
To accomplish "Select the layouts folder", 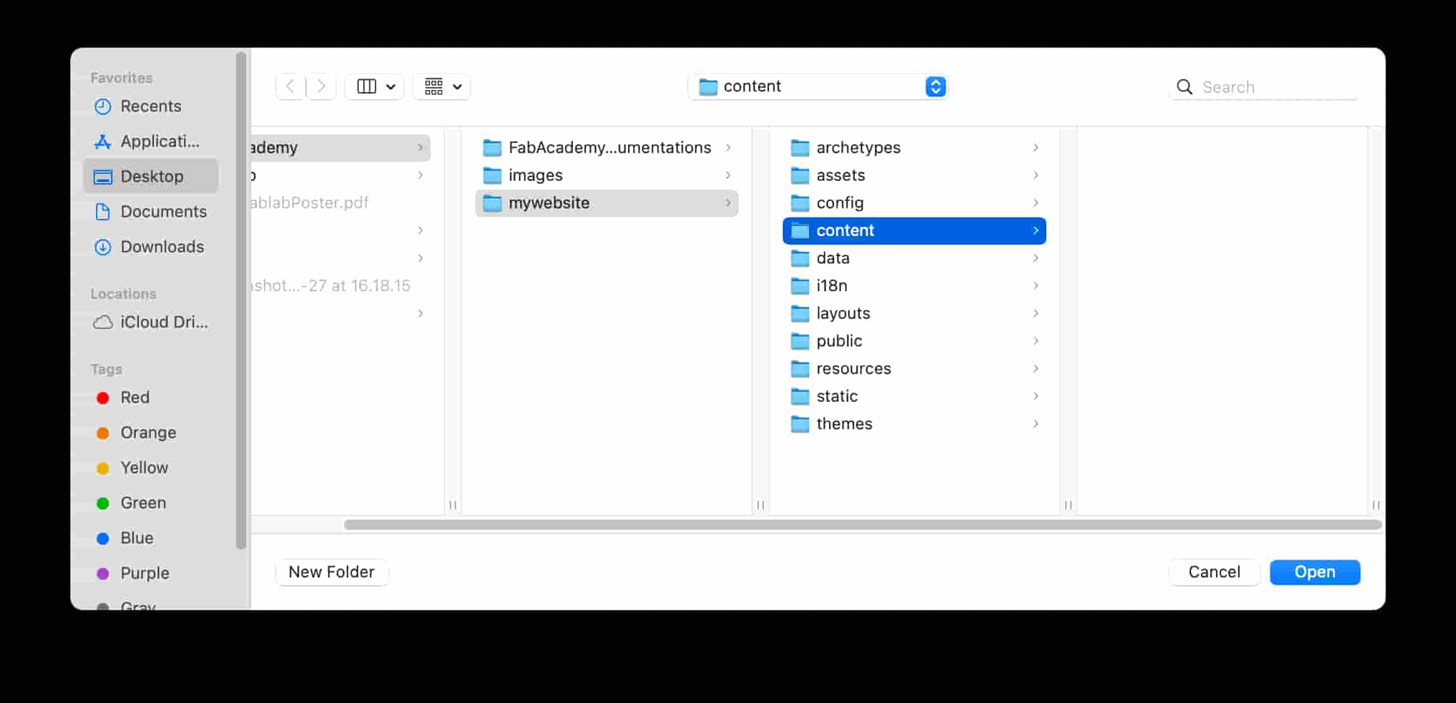I will click(x=843, y=313).
